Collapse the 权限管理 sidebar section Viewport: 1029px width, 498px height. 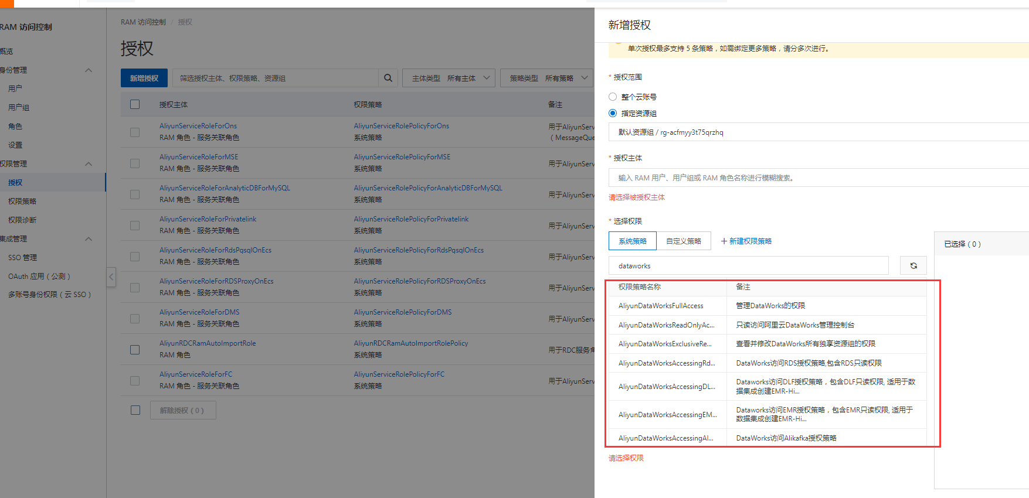(89, 164)
